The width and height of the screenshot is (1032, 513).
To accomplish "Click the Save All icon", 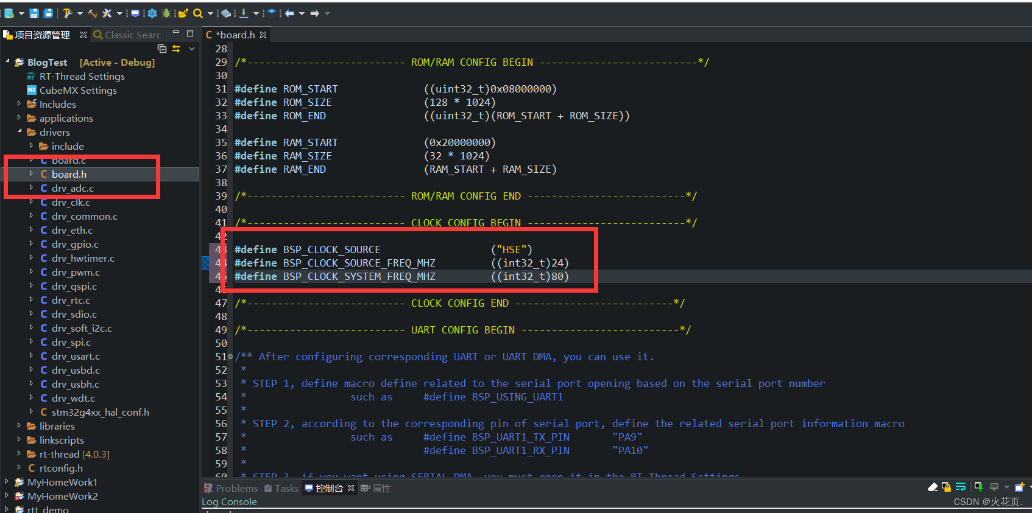I will tap(48, 13).
